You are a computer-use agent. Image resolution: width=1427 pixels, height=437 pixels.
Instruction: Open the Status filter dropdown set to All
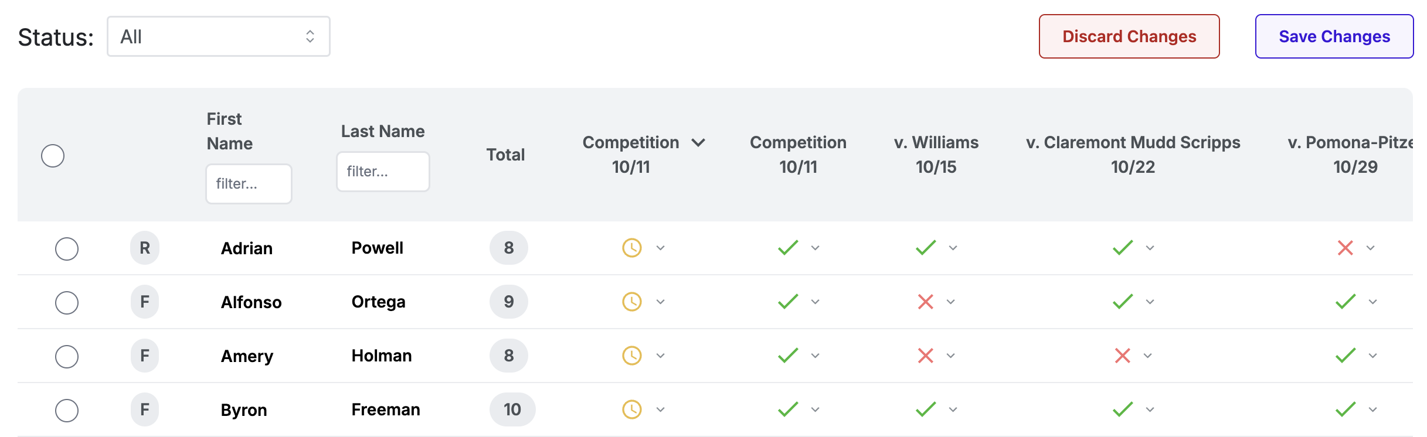[x=218, y=37]
